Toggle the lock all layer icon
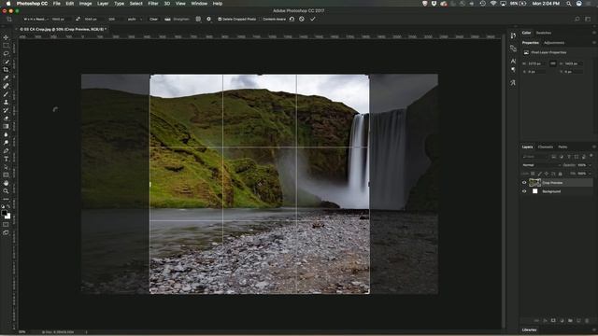The height and width of the screenshot is (336, 598). [561, 174]
